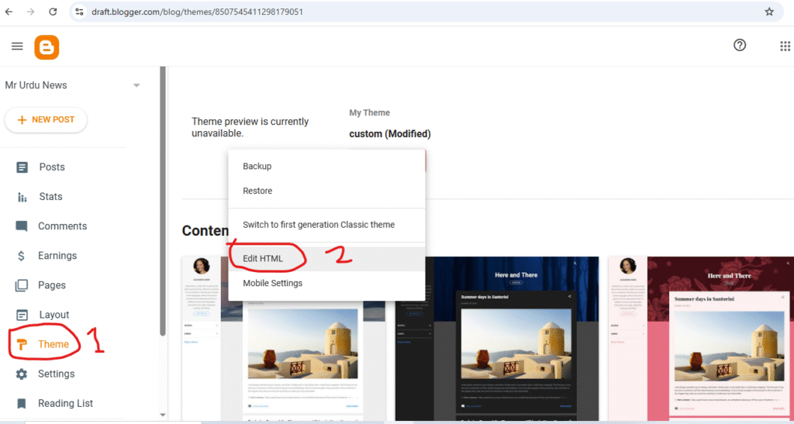The width and height of the screenshot is (794, 424).
Task: Click the 'My Theme' heading
Action: point(370,113)
